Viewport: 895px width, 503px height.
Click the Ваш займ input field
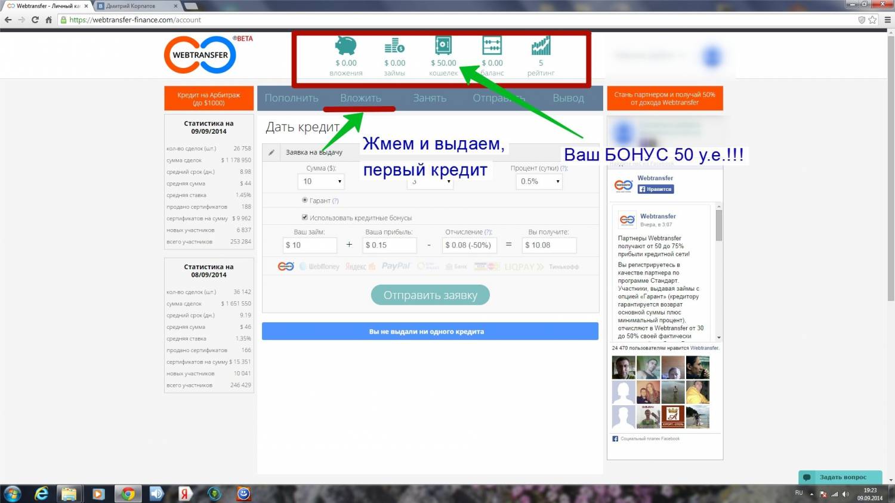(x=310, y=245)
